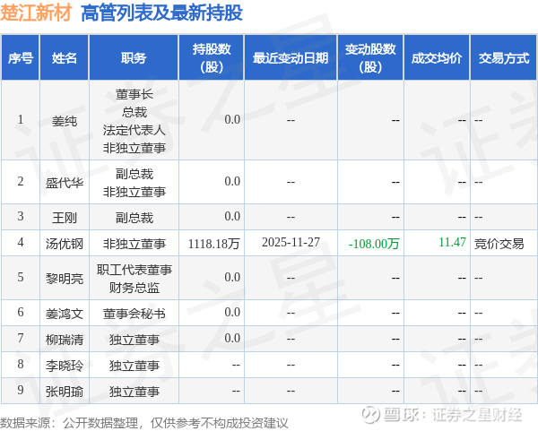Click row number 4
This screenshot has width=538, height=431.
[21, 242]
